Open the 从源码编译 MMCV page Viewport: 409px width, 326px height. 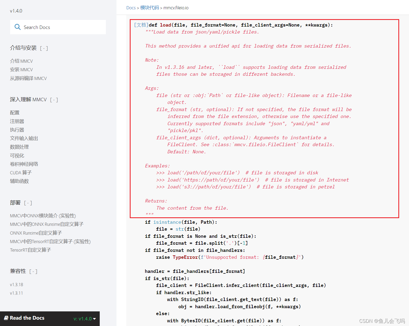28,78
